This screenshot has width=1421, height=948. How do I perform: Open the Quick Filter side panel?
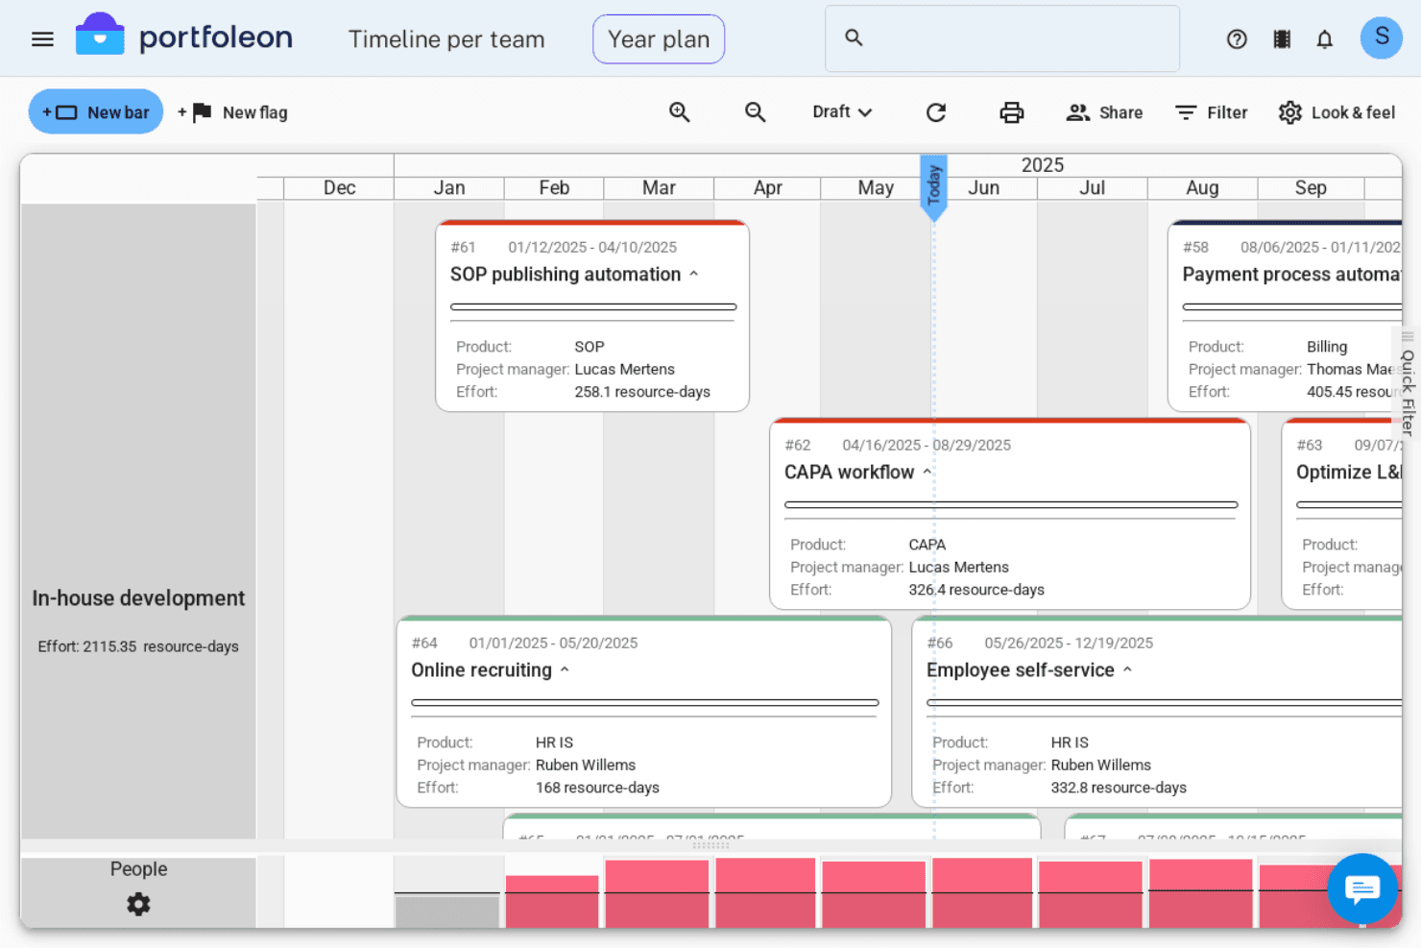pos(1408,383)
